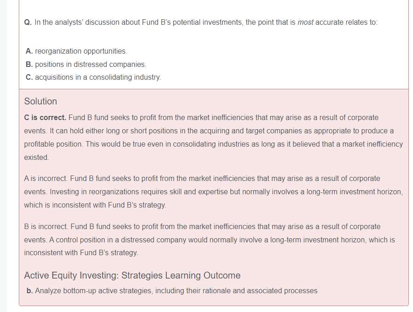This screenshot has height=312, width=413.
Task: Click the bold 'C is correct.' text
Action: point(45,117)
